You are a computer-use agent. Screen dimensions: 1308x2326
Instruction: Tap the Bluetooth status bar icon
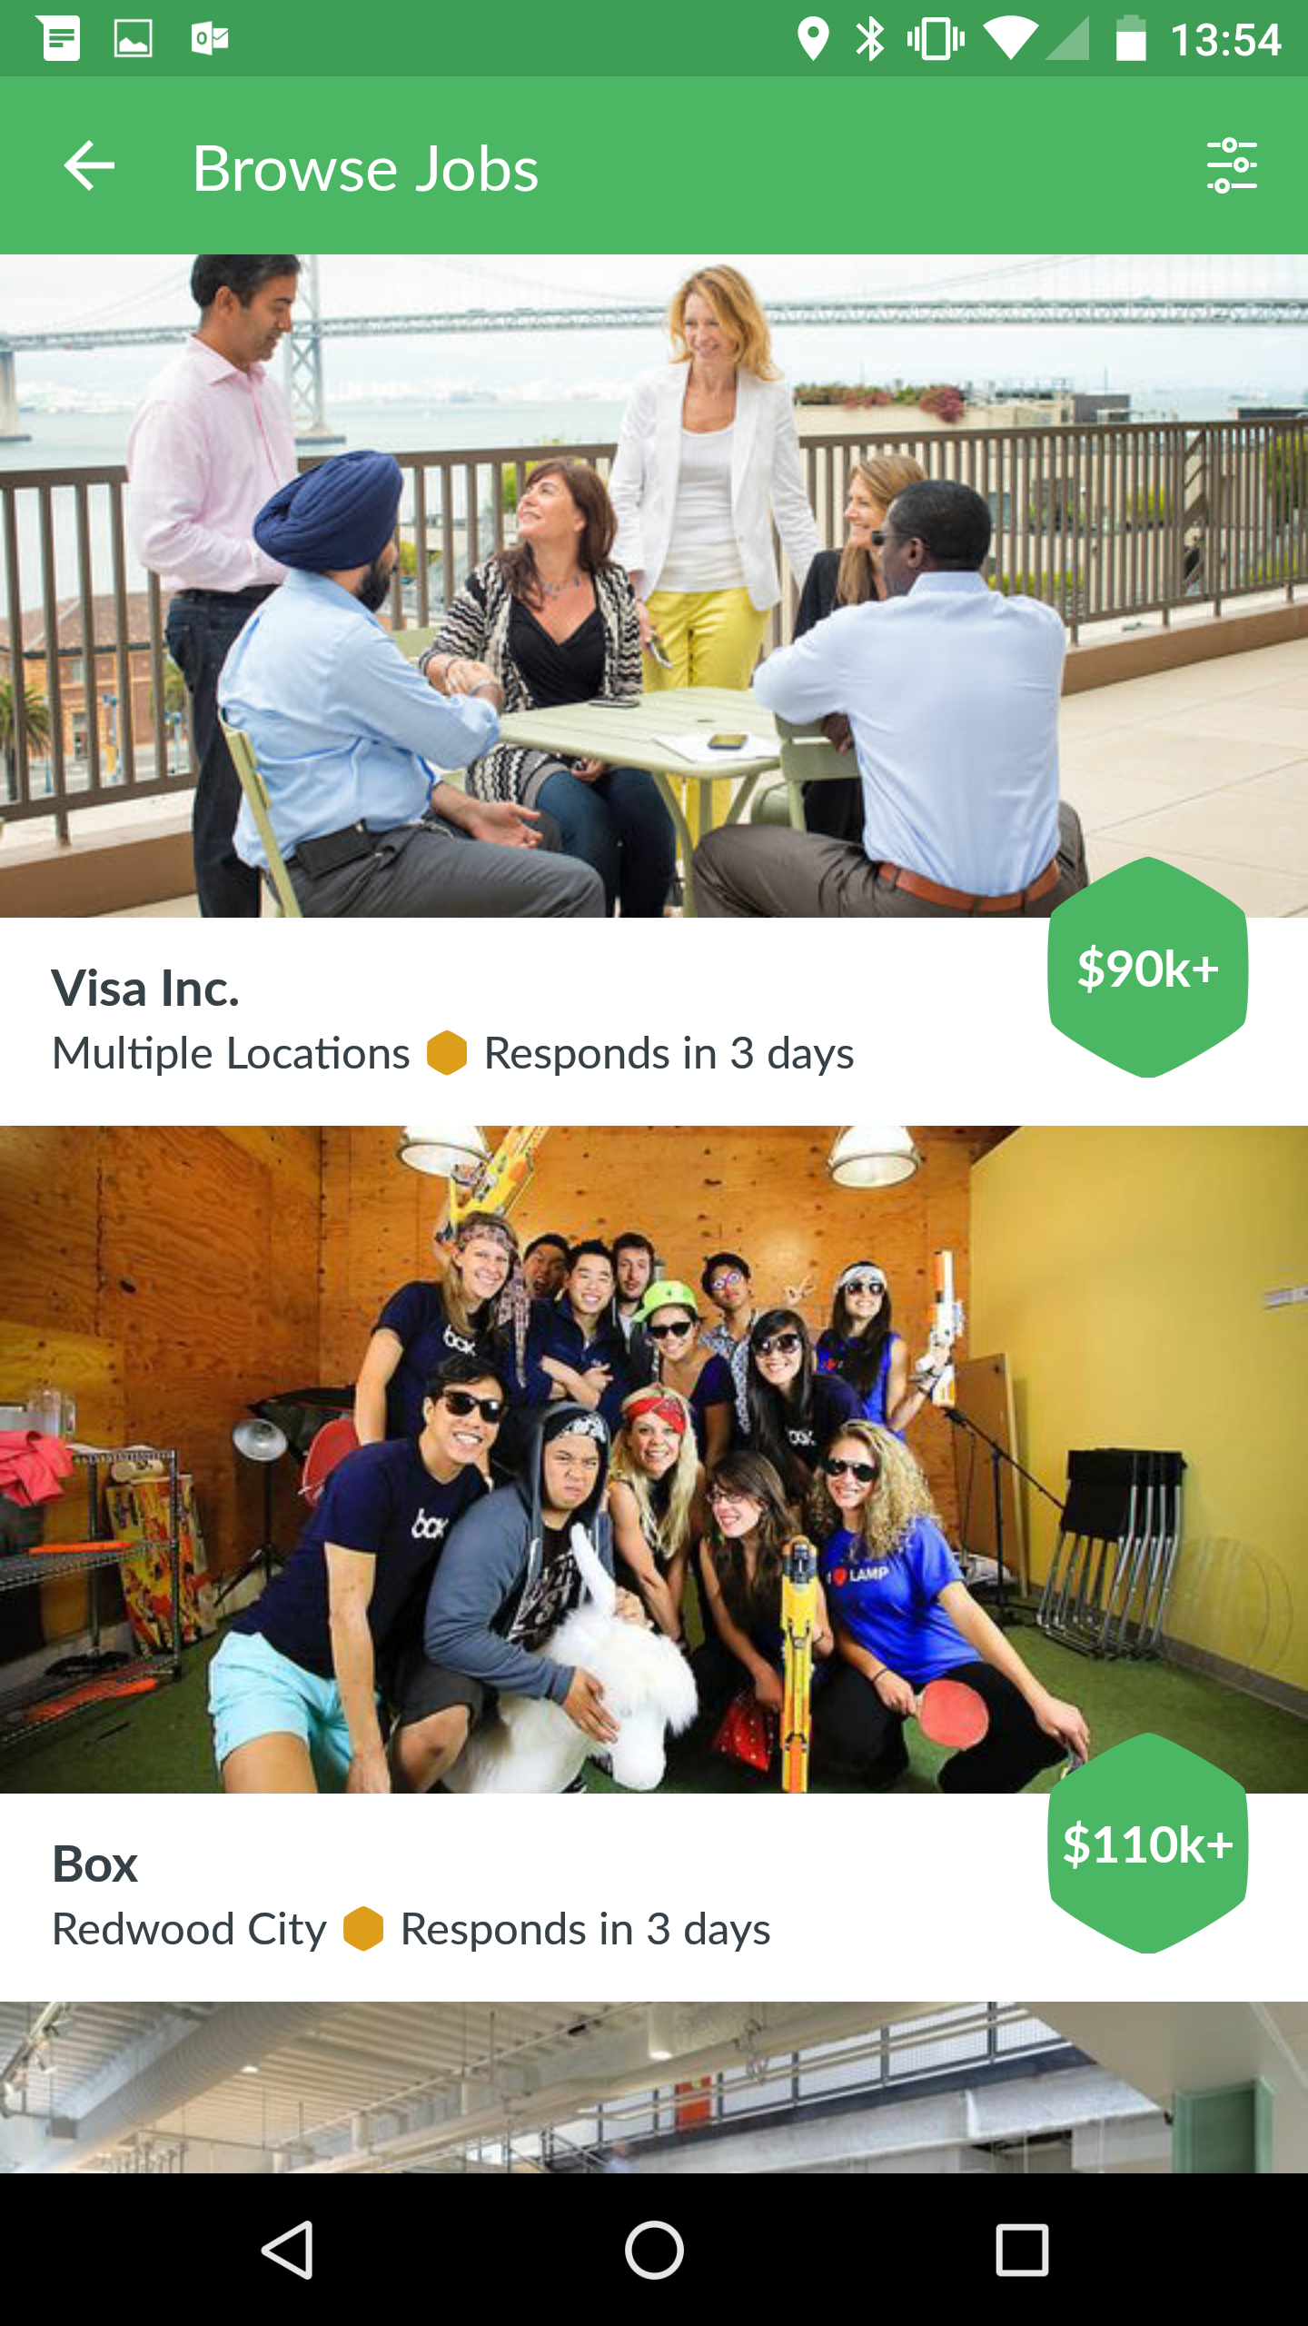click(870, 39)
